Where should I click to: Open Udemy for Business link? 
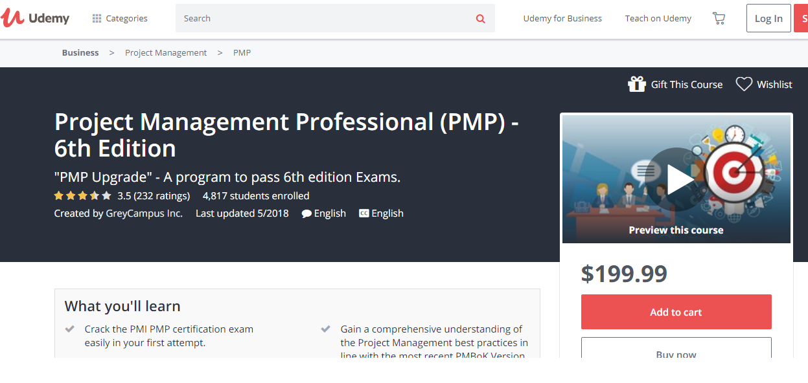pyautogui.click(x=562, y=18)
